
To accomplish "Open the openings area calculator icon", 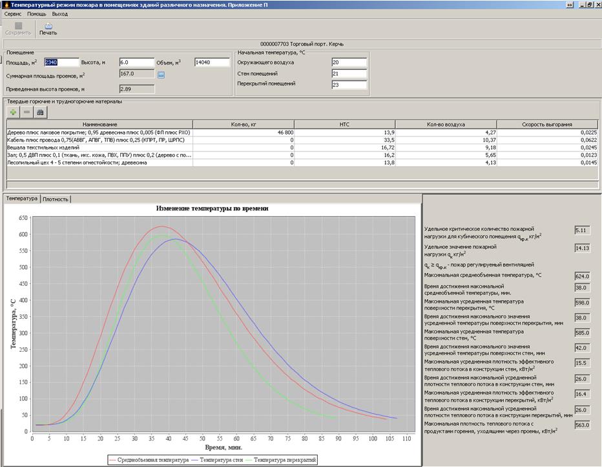I will click(161, 75).
